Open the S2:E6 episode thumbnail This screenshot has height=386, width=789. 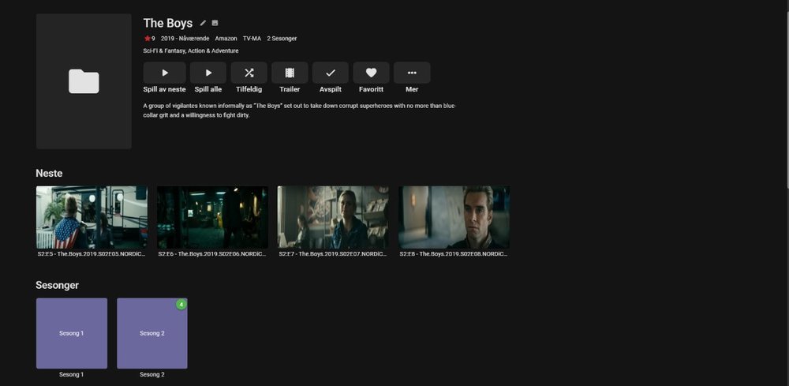click(212, 217)
